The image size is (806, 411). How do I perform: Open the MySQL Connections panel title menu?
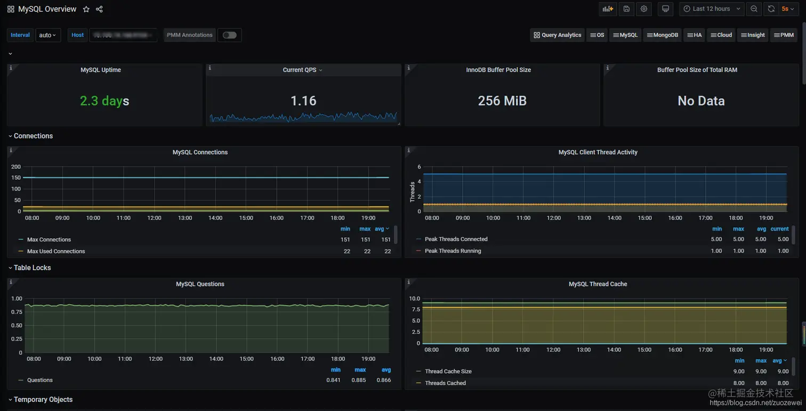pyautogui.click(x=200, y=152)
